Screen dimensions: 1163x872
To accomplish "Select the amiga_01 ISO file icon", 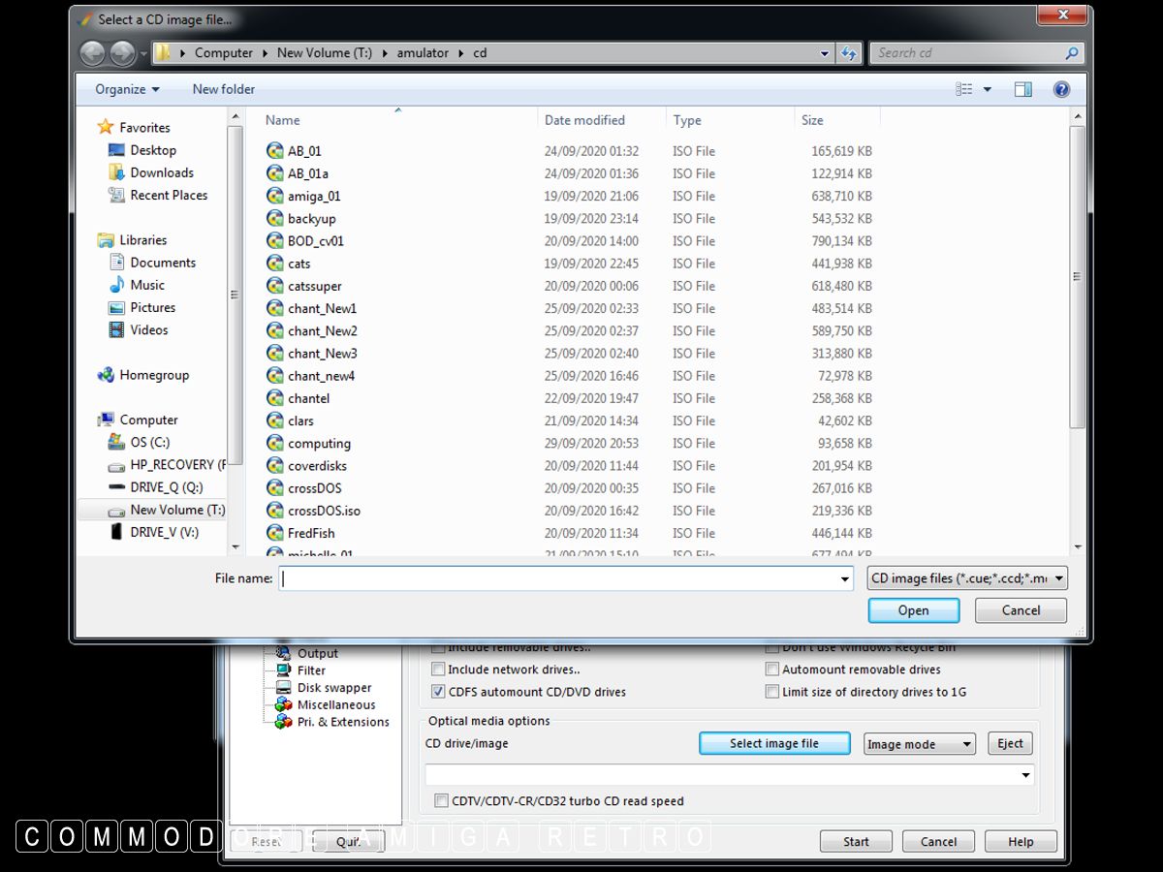I will point(275,196).
